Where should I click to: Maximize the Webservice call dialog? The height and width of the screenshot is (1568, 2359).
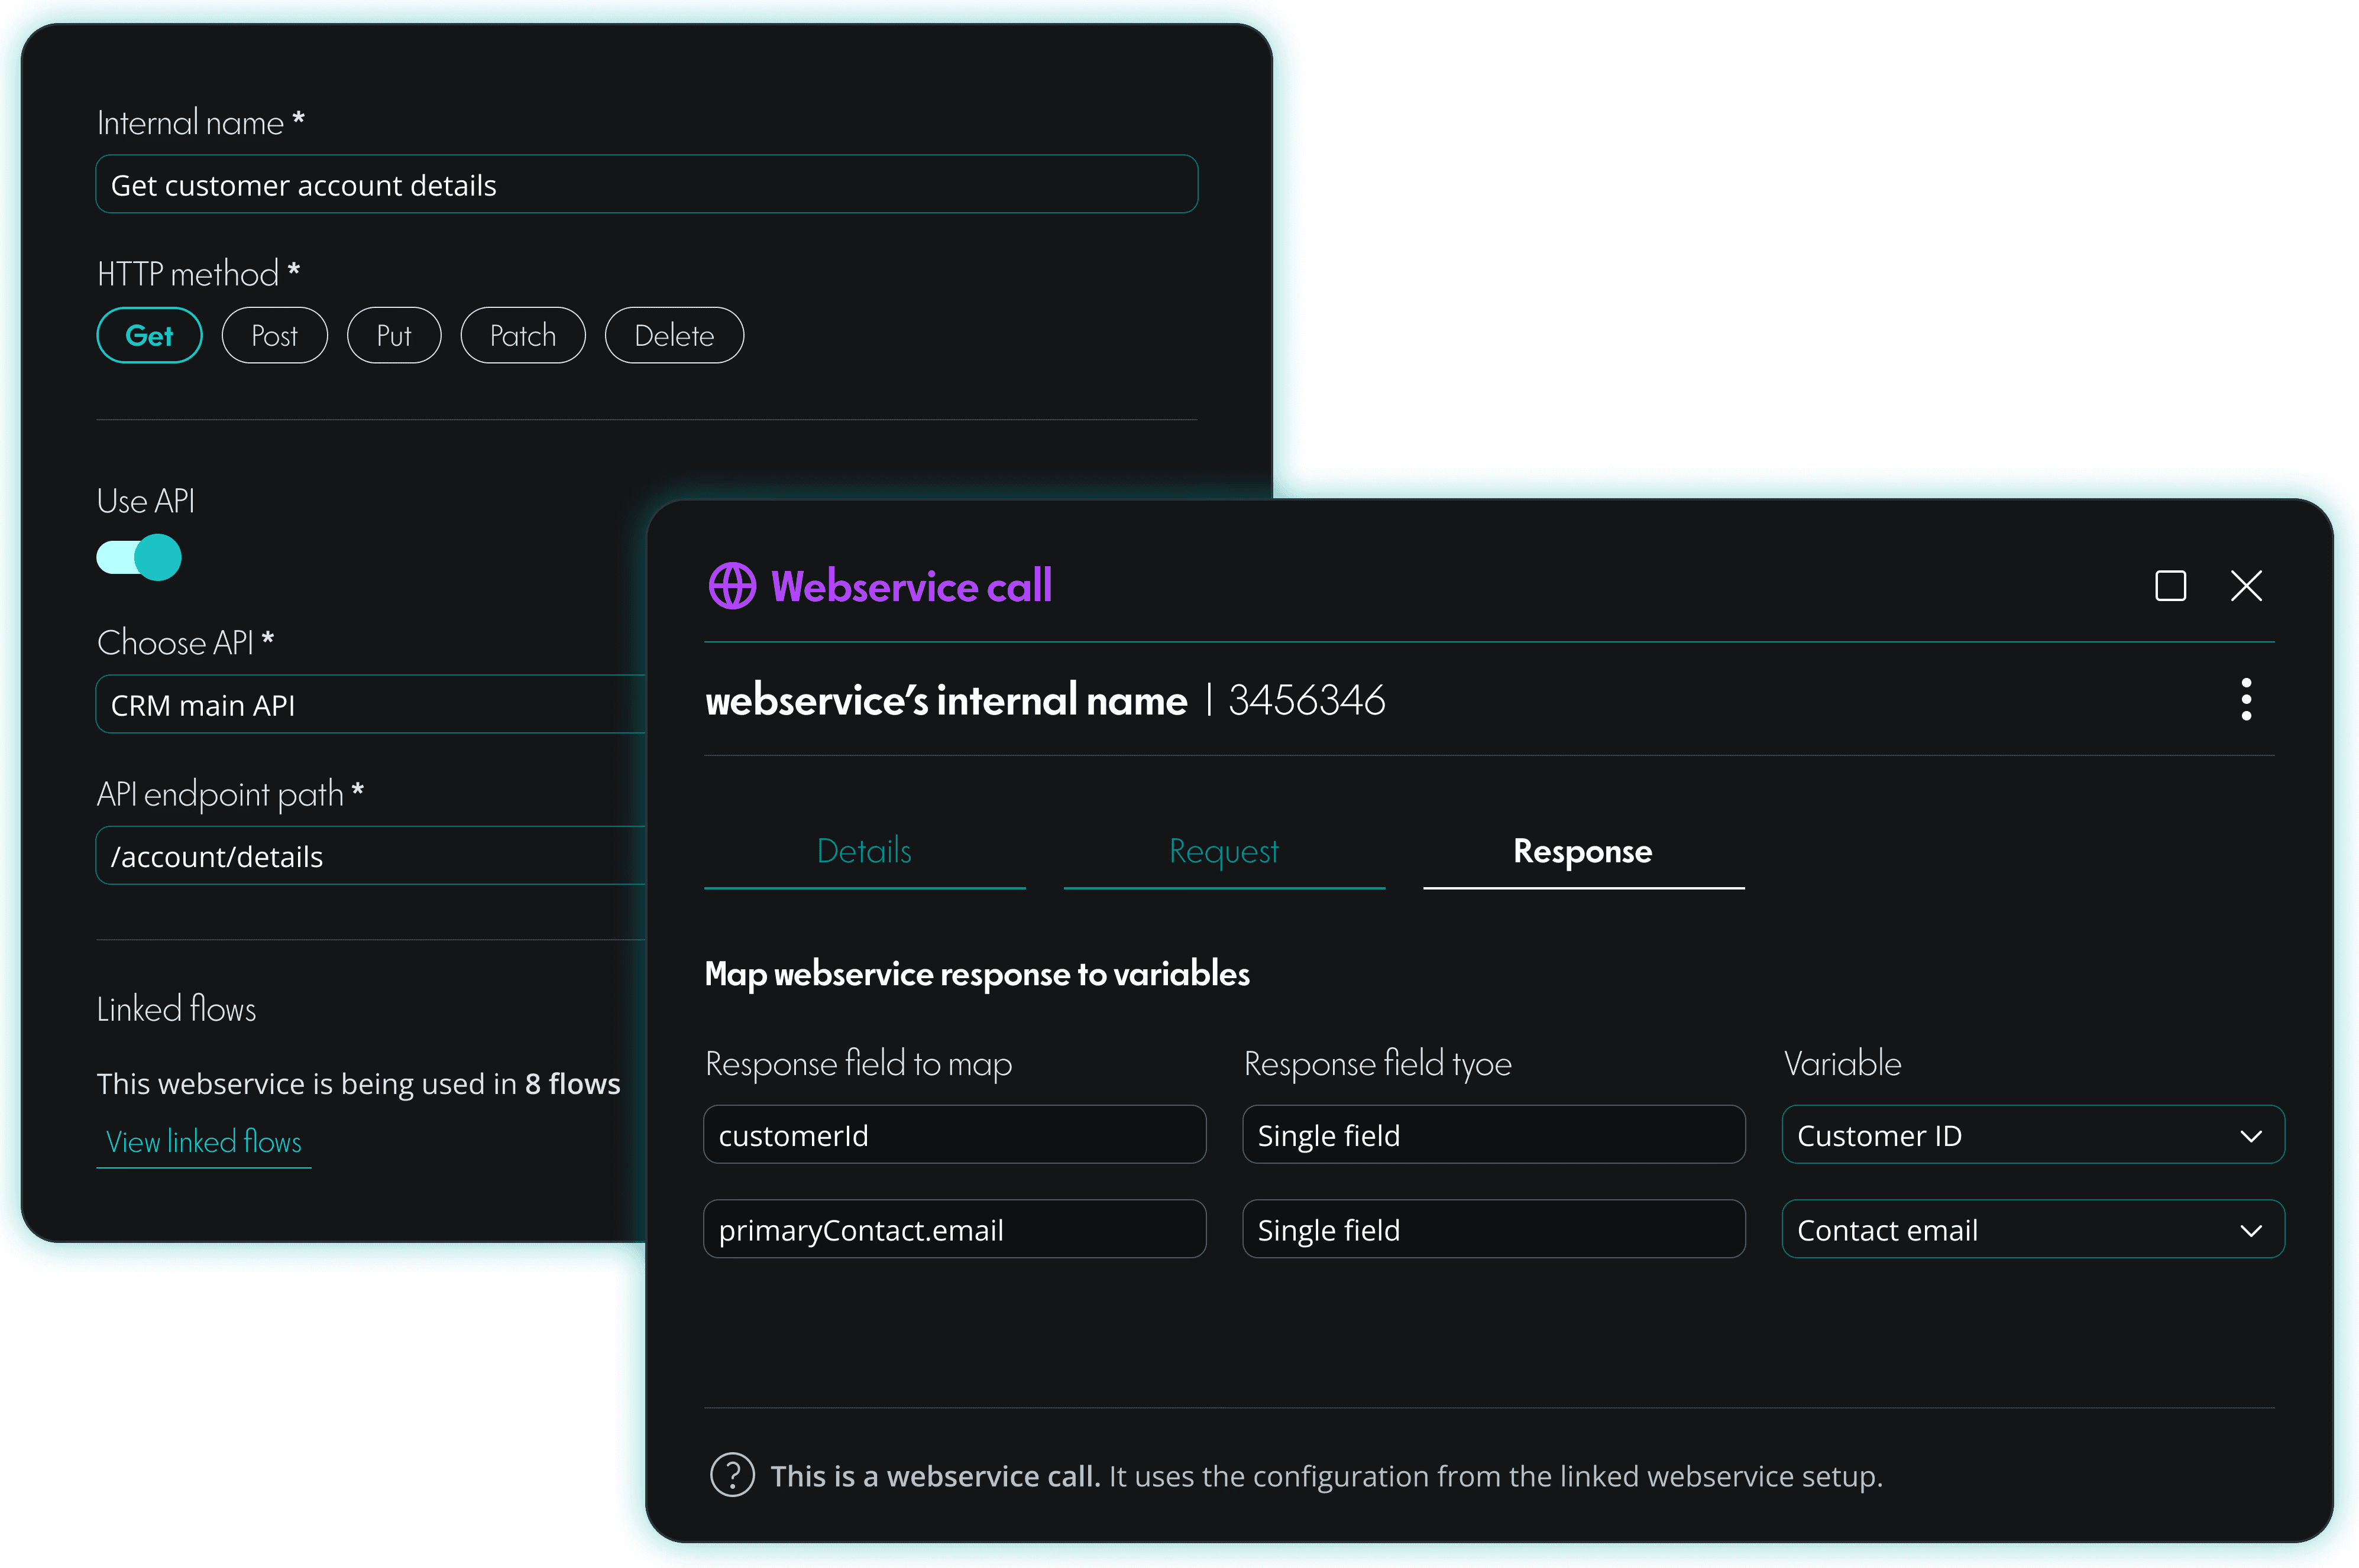tap(2170, 586)
